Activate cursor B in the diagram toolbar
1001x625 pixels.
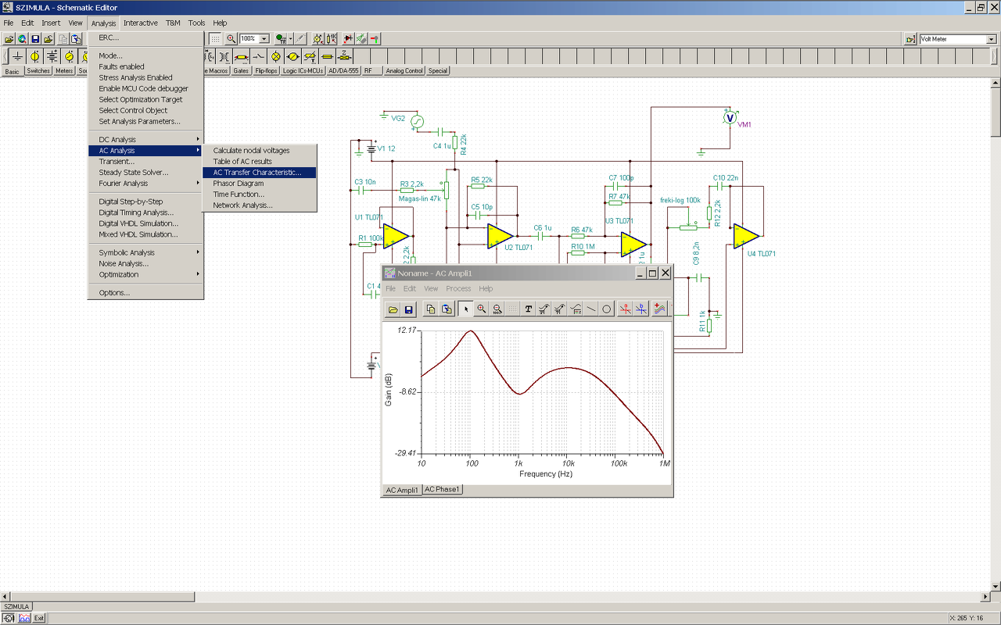click(641, 309)
